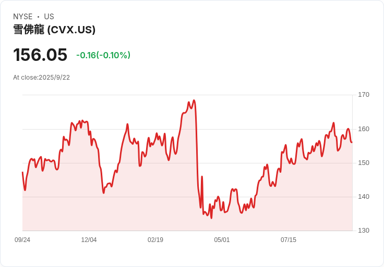
Task: Click the rightmost end of the price line
Action: (x=352, y=142)
